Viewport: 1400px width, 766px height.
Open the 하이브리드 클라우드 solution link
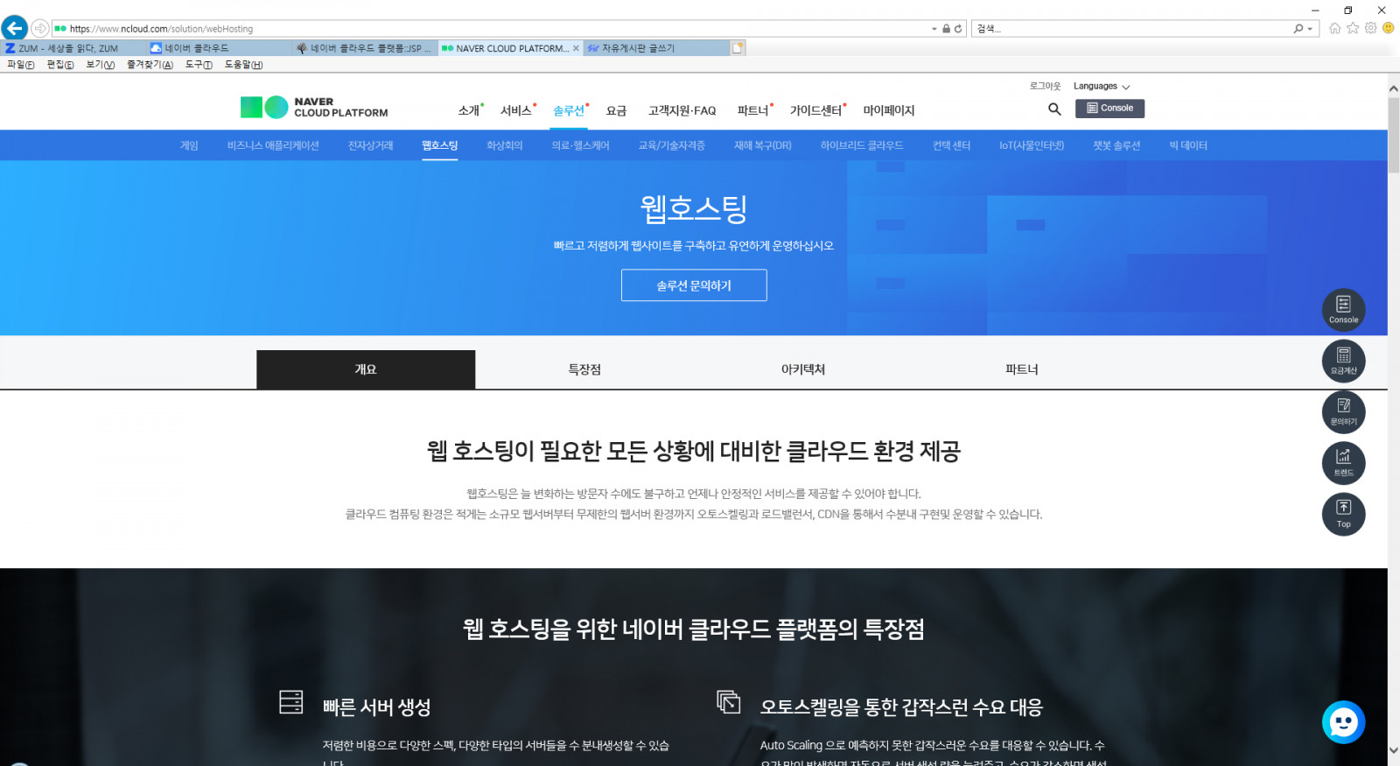coord(862,145)
